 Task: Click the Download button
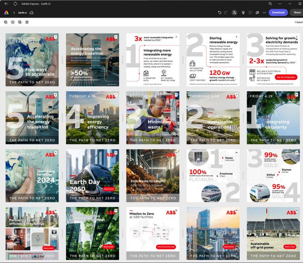click(x=278, y=13)
